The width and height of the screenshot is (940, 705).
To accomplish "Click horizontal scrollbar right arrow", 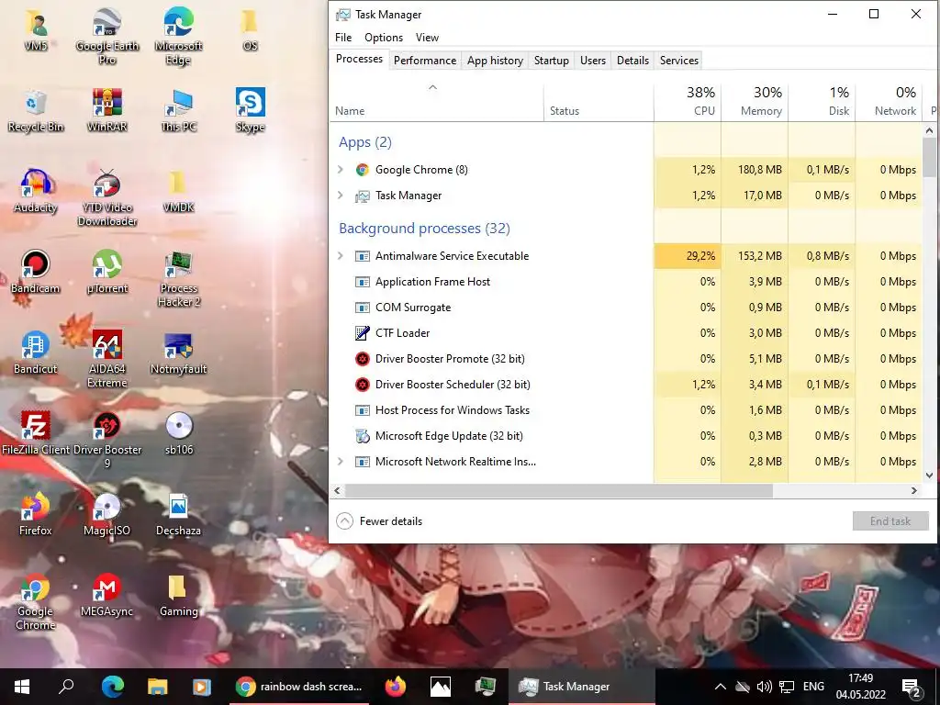I will [x=914, y=490].
